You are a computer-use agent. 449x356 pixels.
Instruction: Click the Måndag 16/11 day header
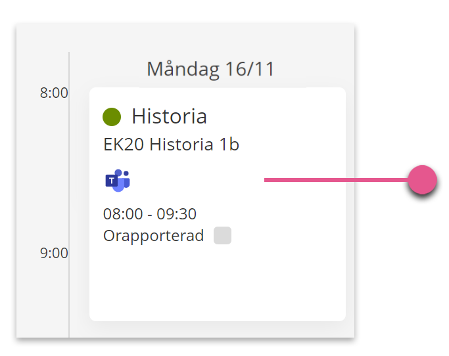[x=210, y=70]
